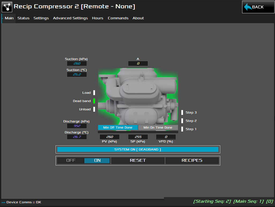275x207 pixels.
Task: Click the PV (kPa) value 260
Action: tap(110, 137)
